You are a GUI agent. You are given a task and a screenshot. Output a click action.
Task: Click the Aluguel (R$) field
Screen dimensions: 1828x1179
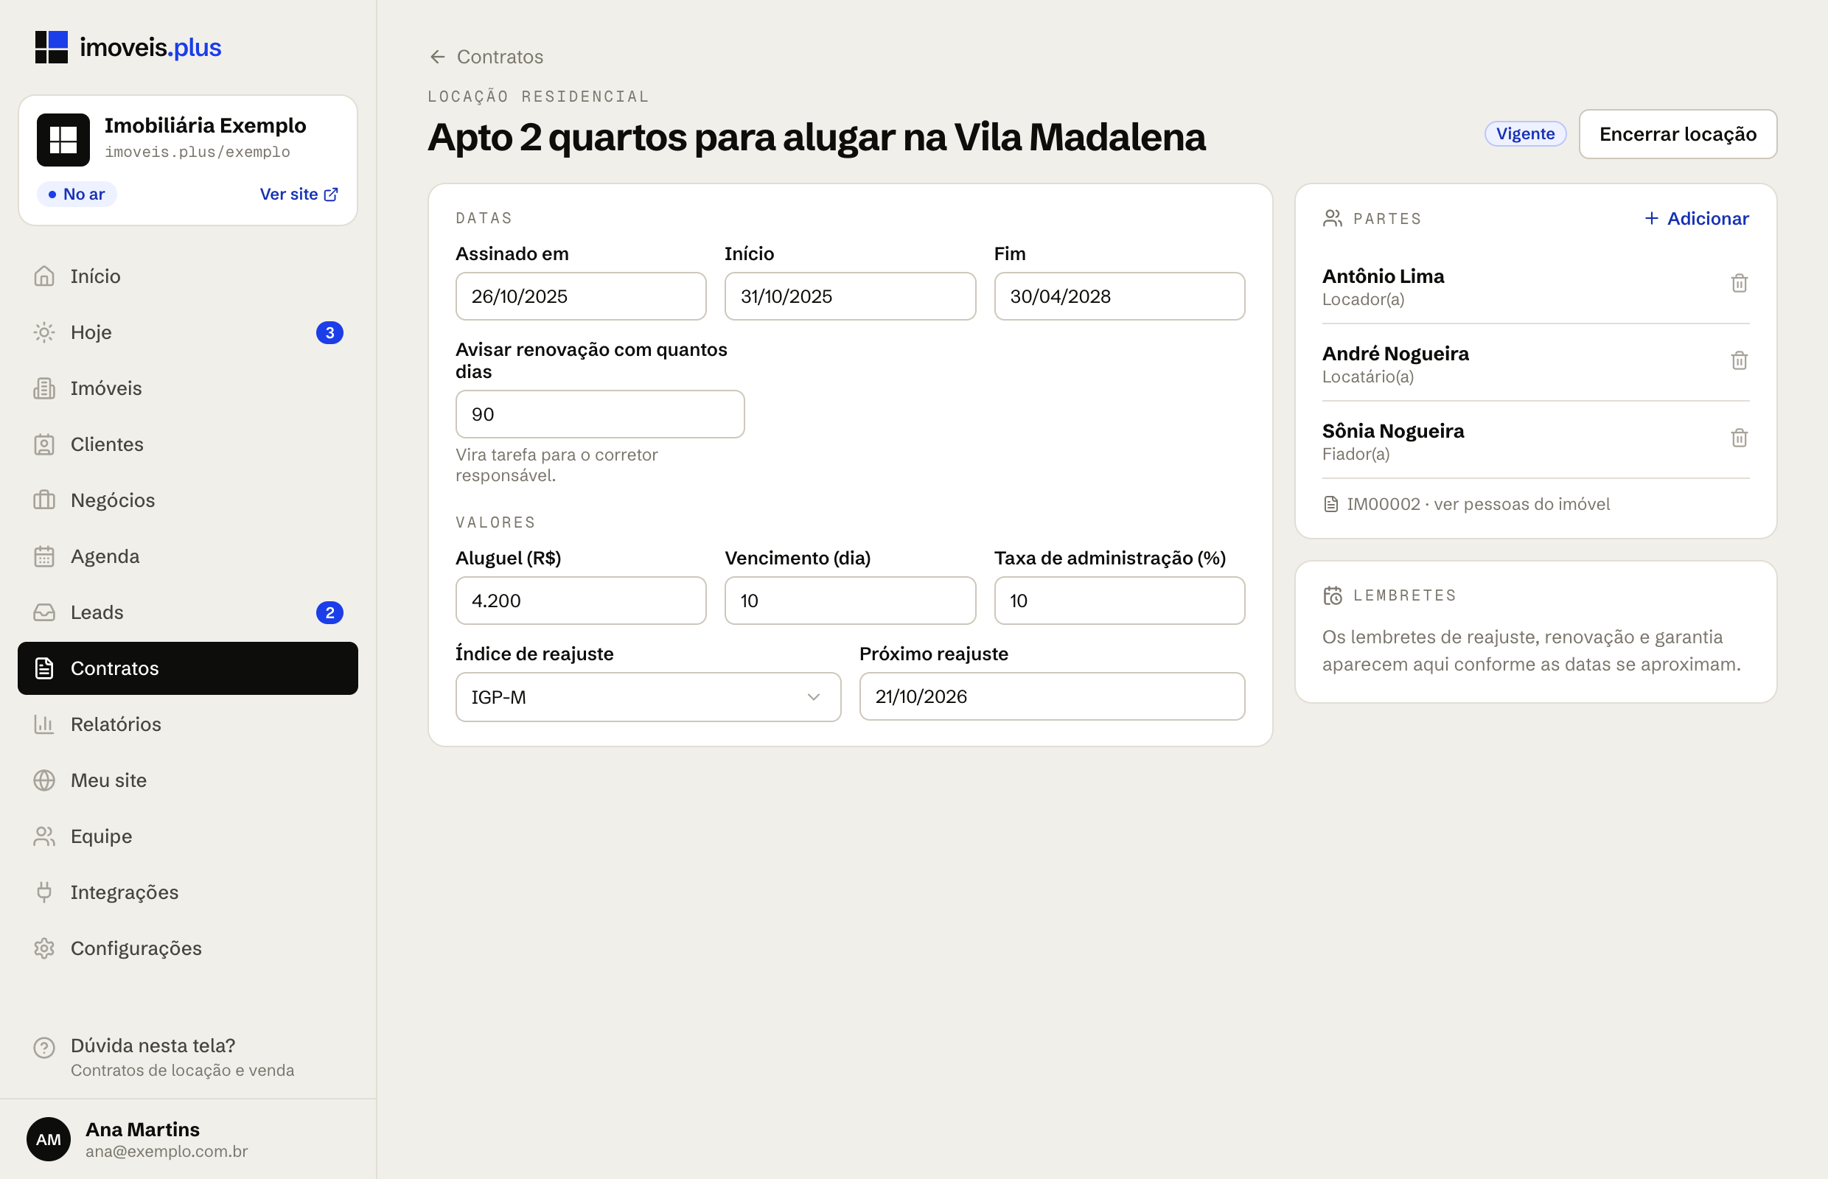coord(581,601)
